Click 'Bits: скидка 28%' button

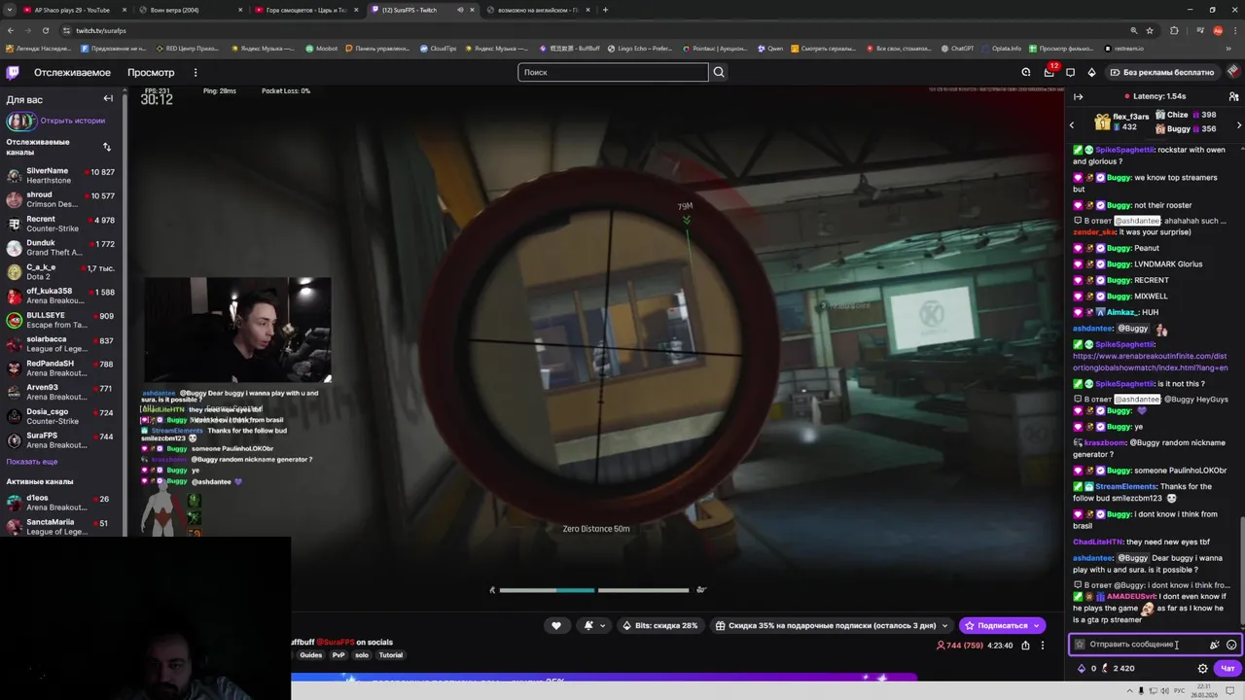click(660, 625)
